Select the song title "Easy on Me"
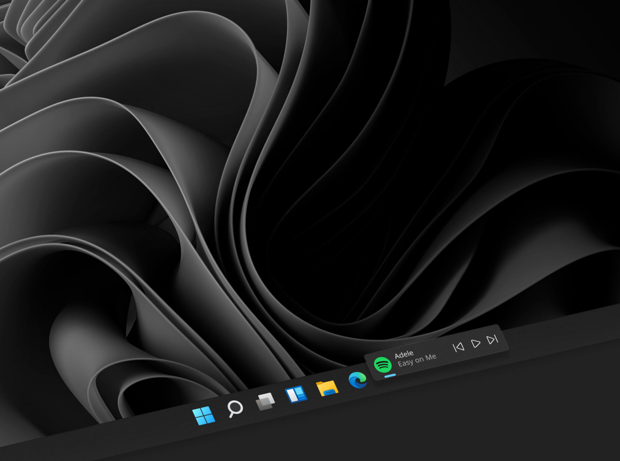Screen dimensions: 620x461 pyautogui.click(x=418, y=362)
